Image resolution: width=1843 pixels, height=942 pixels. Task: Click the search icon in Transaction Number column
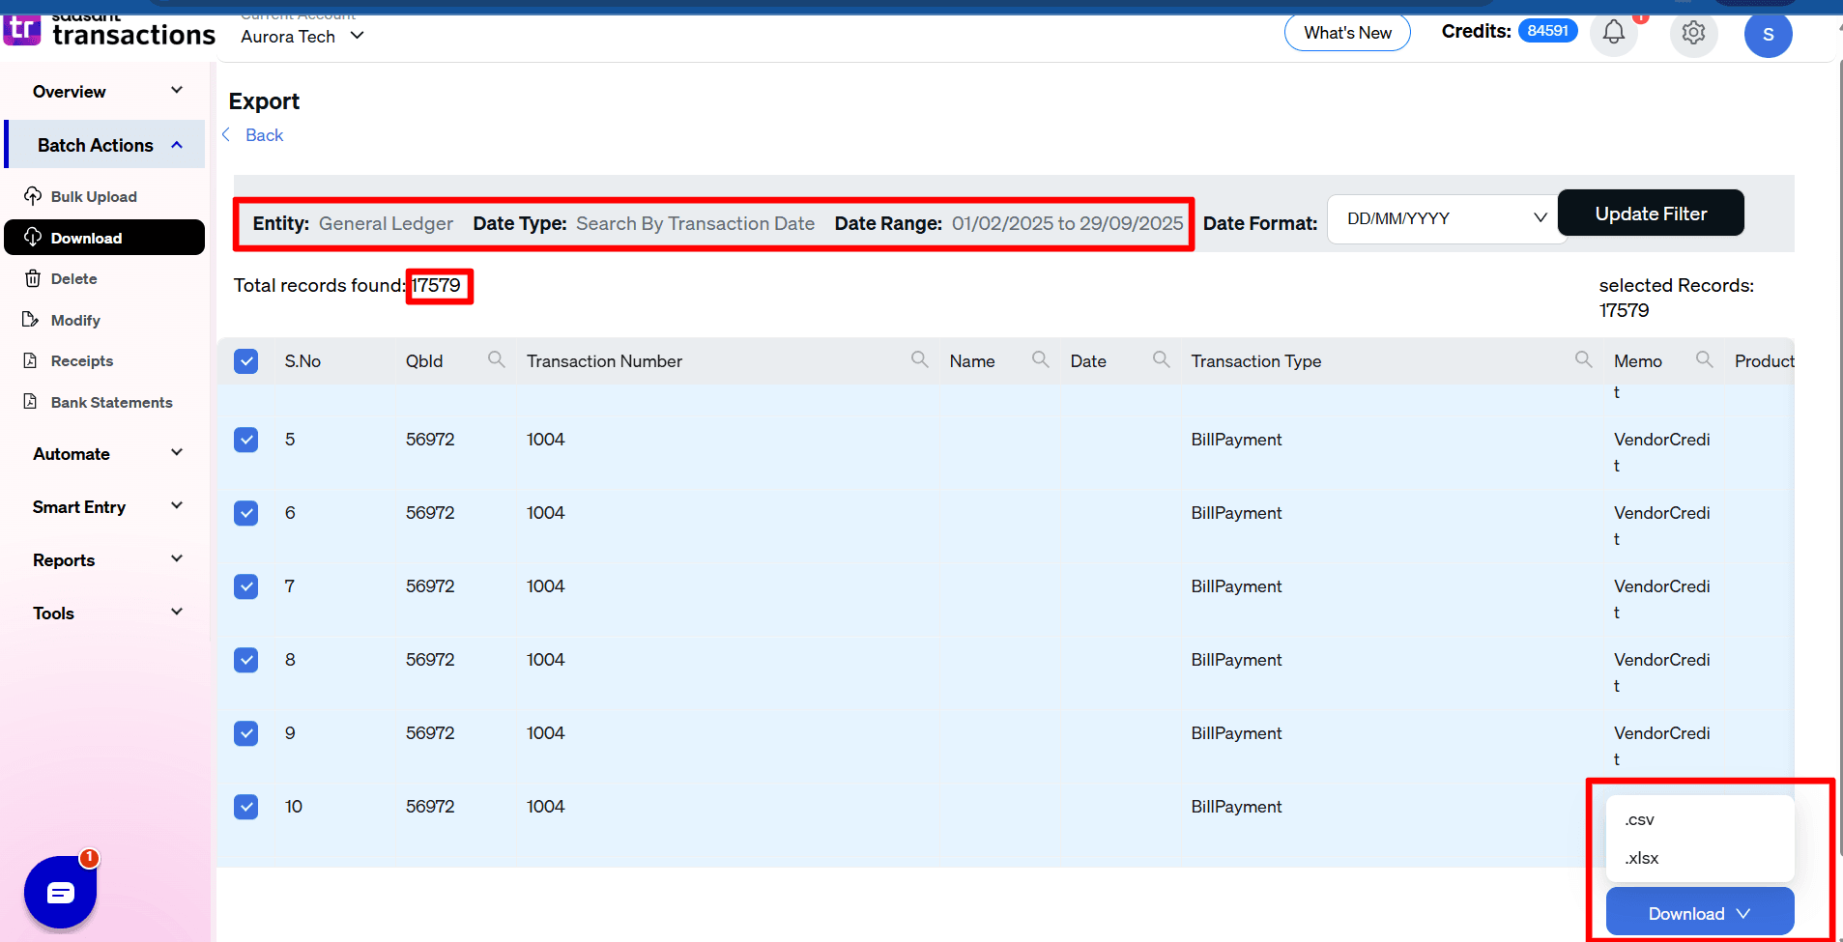point(918,358)
